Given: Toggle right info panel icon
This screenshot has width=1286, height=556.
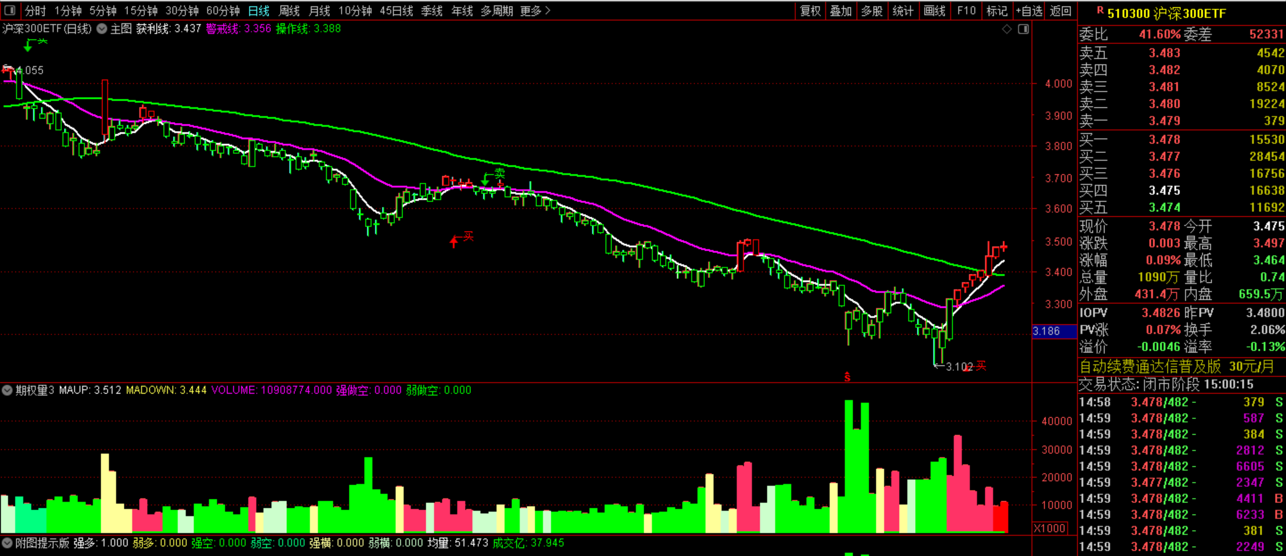Looking at the screenshot, I should 1023,29.
